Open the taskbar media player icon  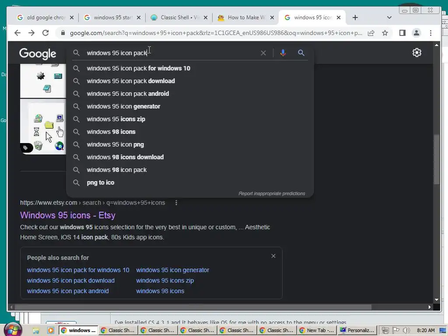point(51,331)
